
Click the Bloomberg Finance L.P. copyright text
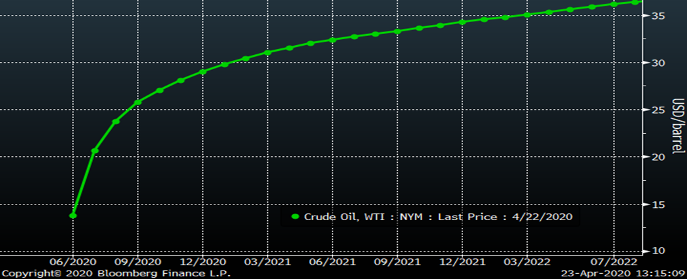coord(115,273)
